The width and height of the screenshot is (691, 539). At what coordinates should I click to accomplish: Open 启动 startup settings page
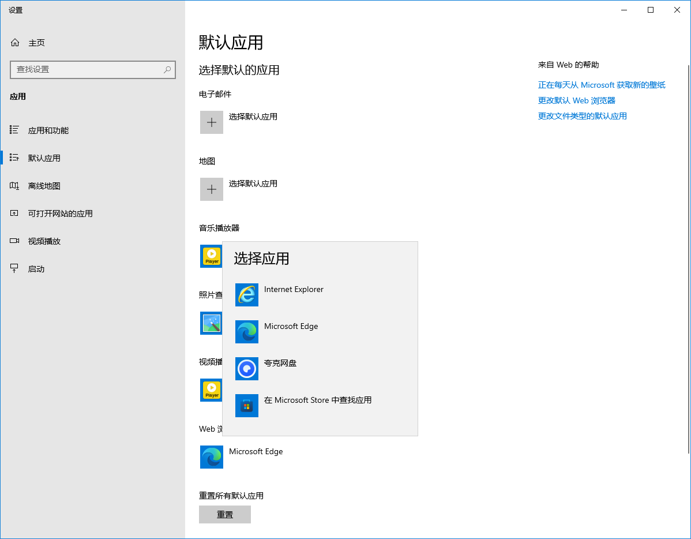36,269
